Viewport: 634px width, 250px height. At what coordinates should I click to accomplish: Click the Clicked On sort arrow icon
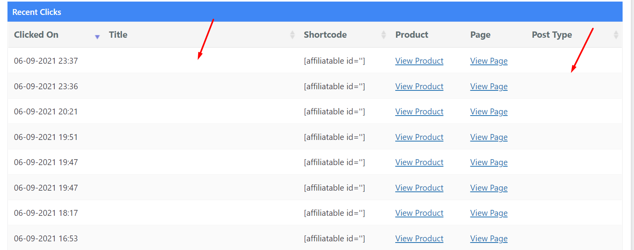[97, 37]
